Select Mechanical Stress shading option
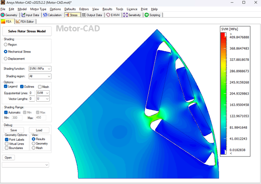Screen dimensions: 261x184 click(6, 52)
